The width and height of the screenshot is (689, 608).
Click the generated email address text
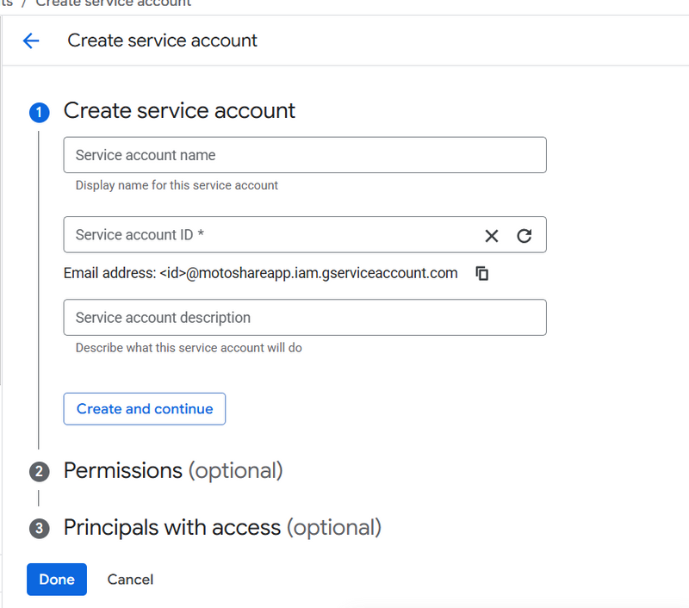pos(261,273)
